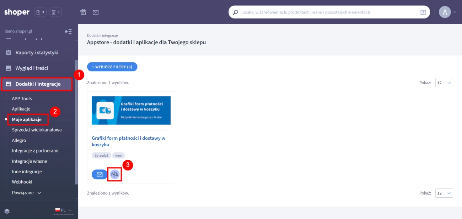Collapse the sidebar with the arrow icon
Viewport: 462px width, 219px height.
(68, 32)
